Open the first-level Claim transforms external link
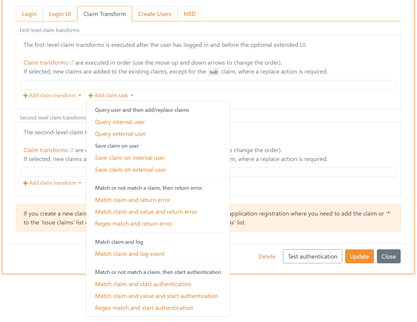The image size is (417, 322). point(71,62)
